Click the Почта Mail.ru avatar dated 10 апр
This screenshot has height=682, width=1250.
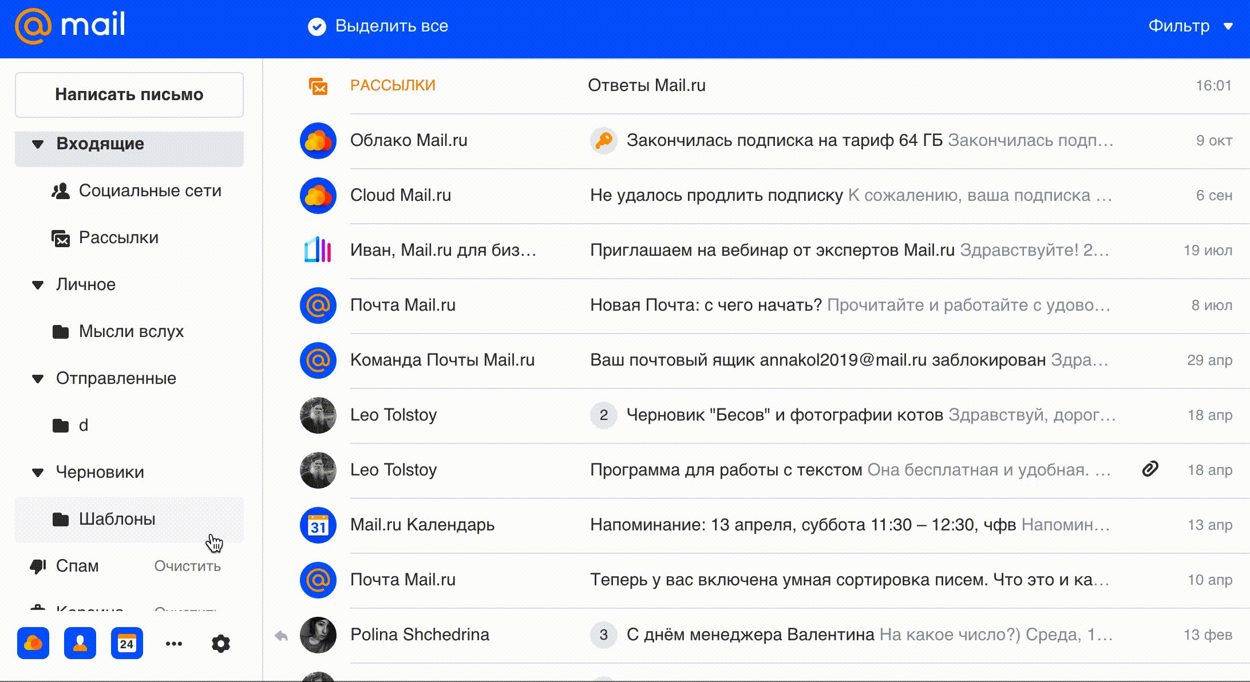(x=318, y=580)
